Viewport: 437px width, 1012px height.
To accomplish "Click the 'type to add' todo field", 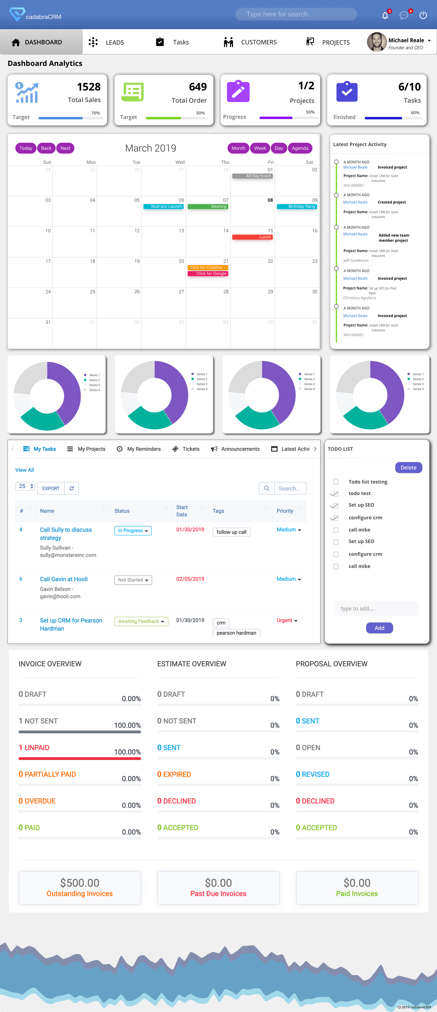I will 377,609.
